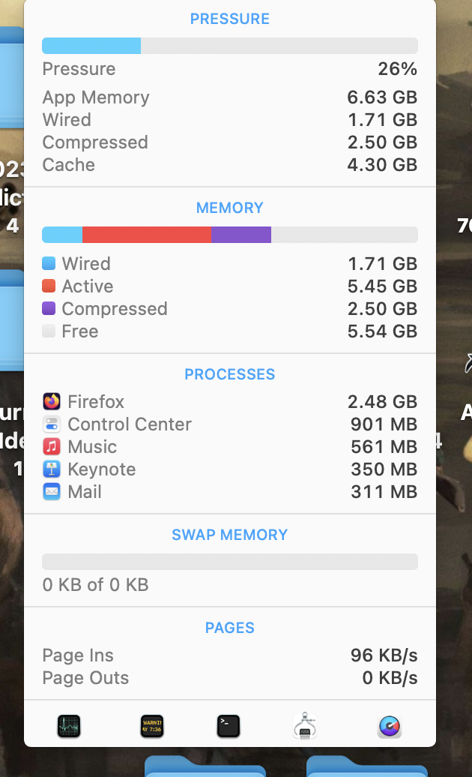This screenshot has height=777, width=472.
Task: Launch the Console app icon
Action: 152,726
